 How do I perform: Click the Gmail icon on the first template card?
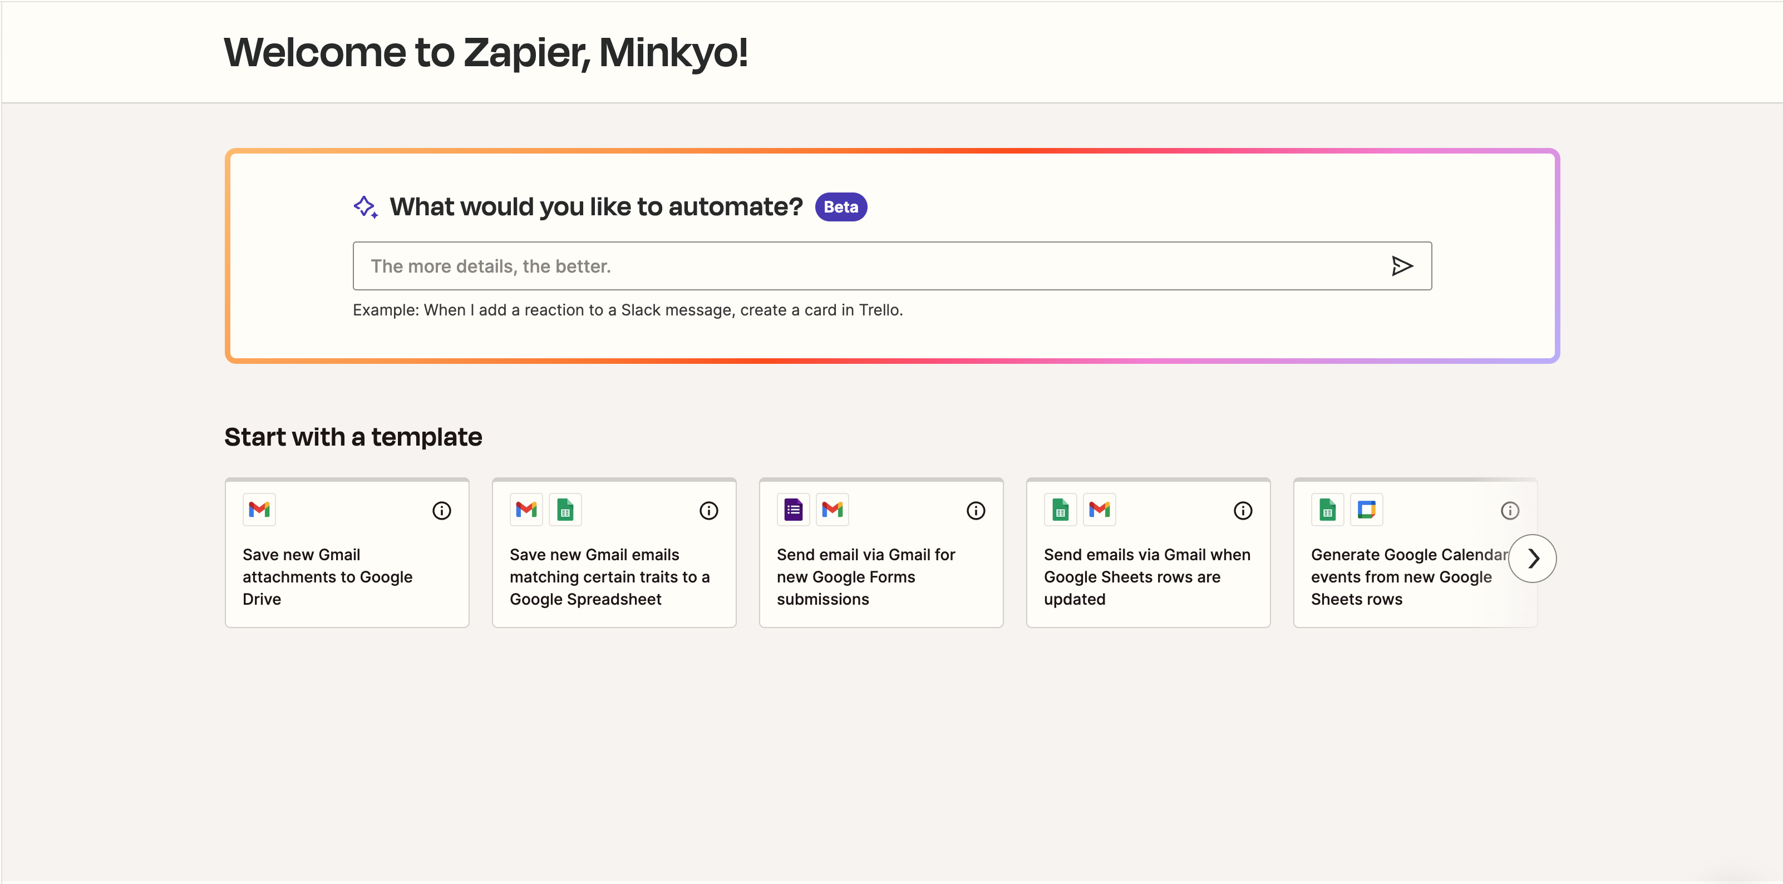click(x=259, y=510)
